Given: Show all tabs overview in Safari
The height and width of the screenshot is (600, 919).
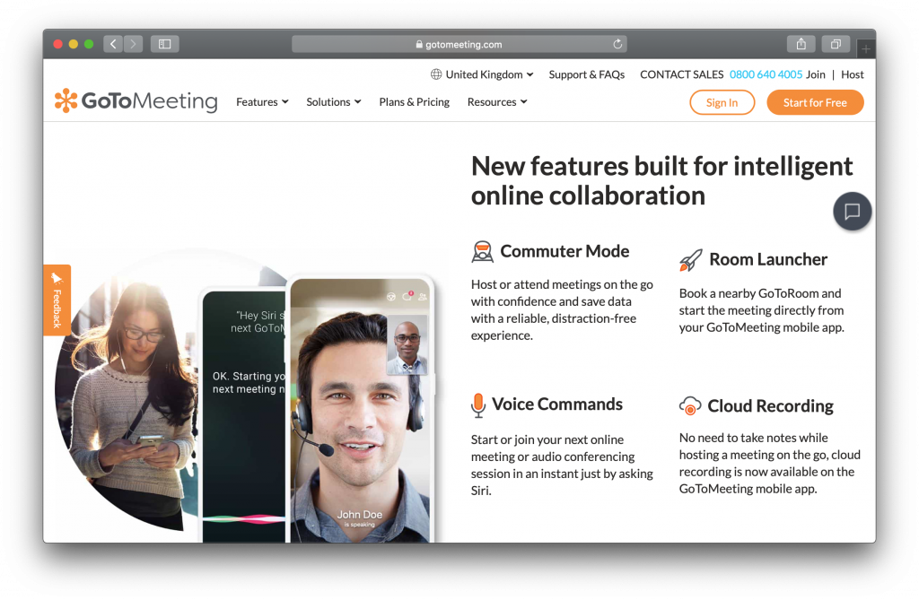Looking at the screenshot, I should tap(836, 44).
